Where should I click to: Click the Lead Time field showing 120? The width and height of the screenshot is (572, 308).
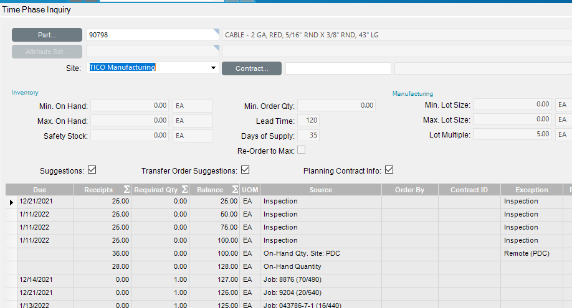point(308,120)
